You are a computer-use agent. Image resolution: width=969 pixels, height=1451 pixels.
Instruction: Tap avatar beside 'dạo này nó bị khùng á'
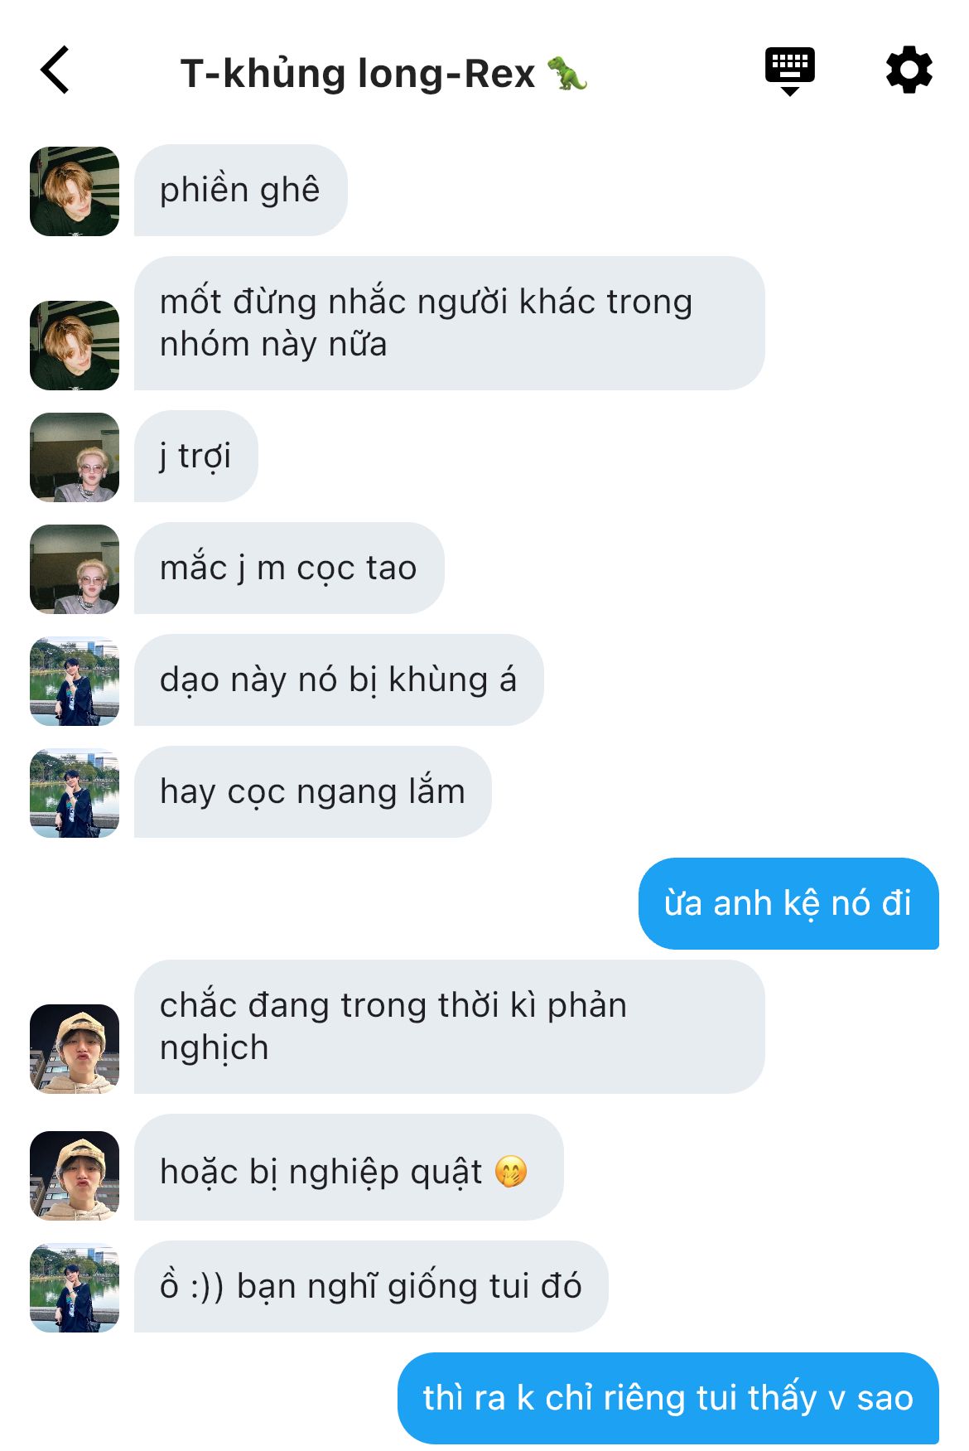(75, 681)
